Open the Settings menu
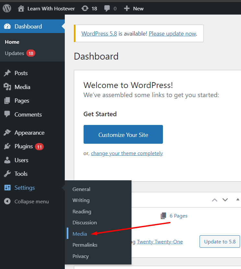 coord(25,188)
